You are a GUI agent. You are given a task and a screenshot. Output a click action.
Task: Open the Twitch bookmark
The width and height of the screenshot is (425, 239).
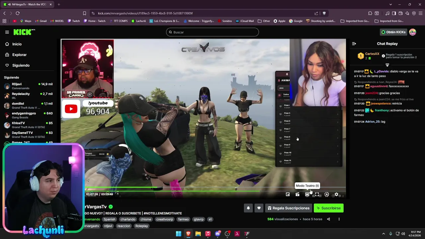pos(74,21)
